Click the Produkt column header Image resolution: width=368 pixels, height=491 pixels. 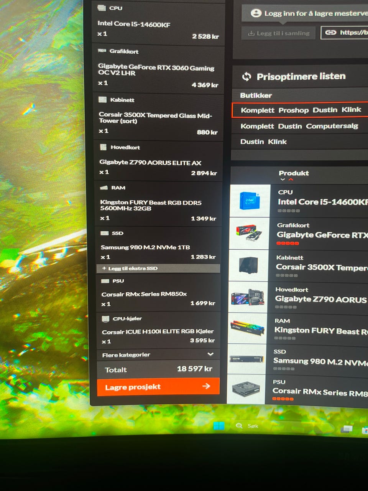294,173
